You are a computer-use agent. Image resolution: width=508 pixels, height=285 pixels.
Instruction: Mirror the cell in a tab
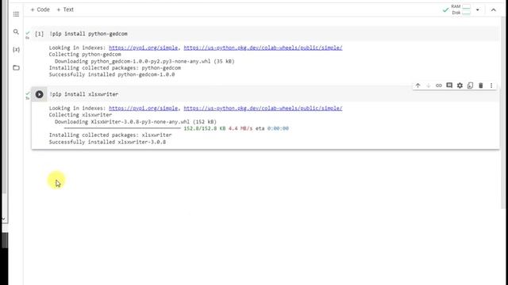tap(470, 85)
